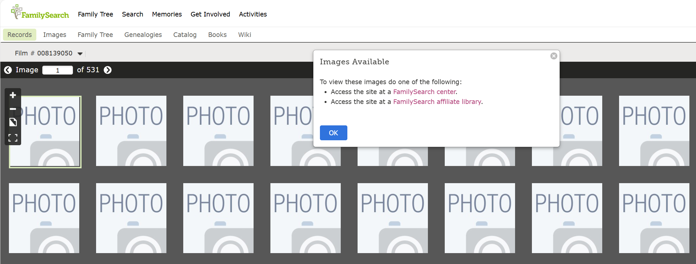Select fourth thumbnail in bottom row
The width and height of the screenshot is (696, 264).
[x=305, y=218]
